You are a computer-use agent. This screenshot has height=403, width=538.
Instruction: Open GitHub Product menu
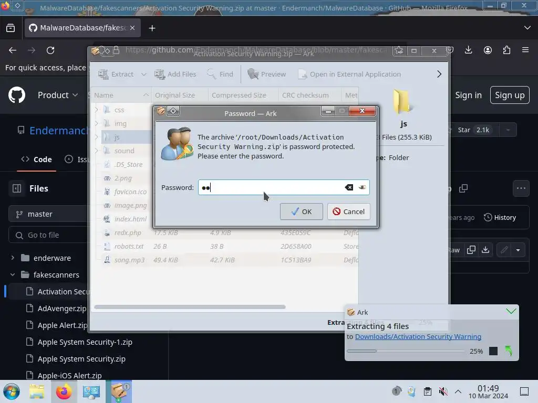[x=58, y=95]
